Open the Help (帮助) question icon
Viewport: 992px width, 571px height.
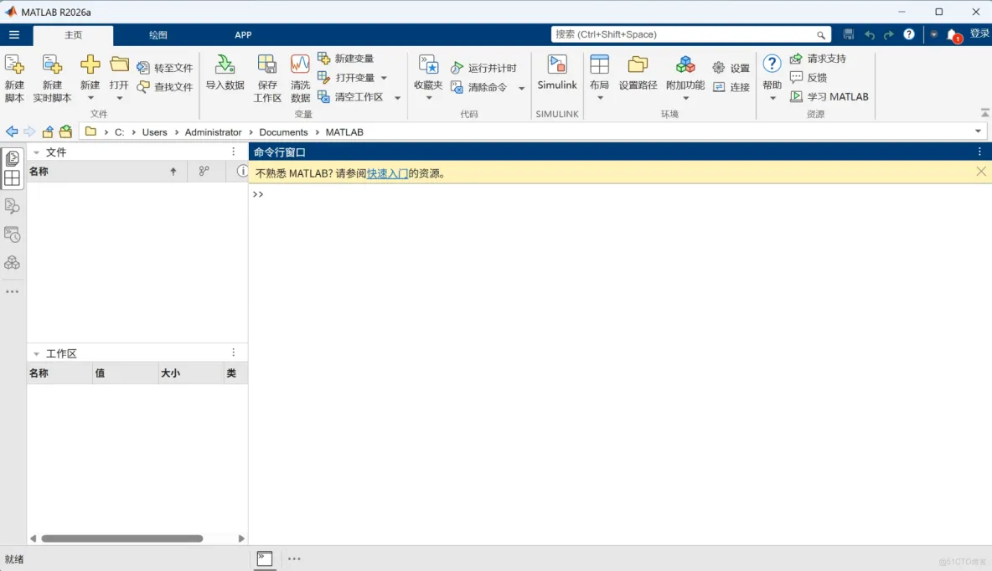(772, 64)
